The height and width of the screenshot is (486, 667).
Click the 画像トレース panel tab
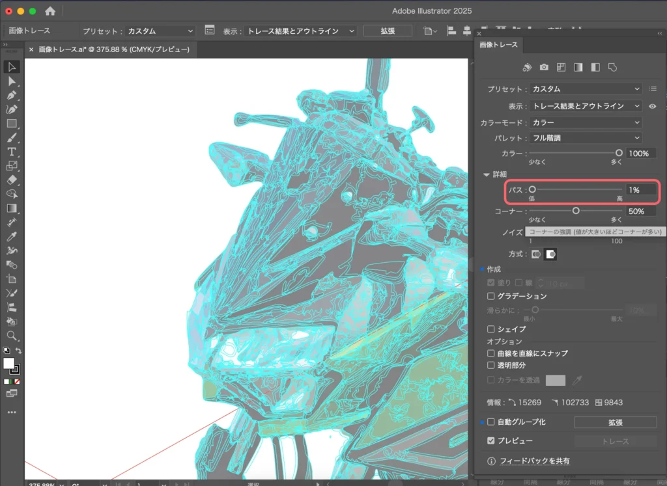point(498,45)
